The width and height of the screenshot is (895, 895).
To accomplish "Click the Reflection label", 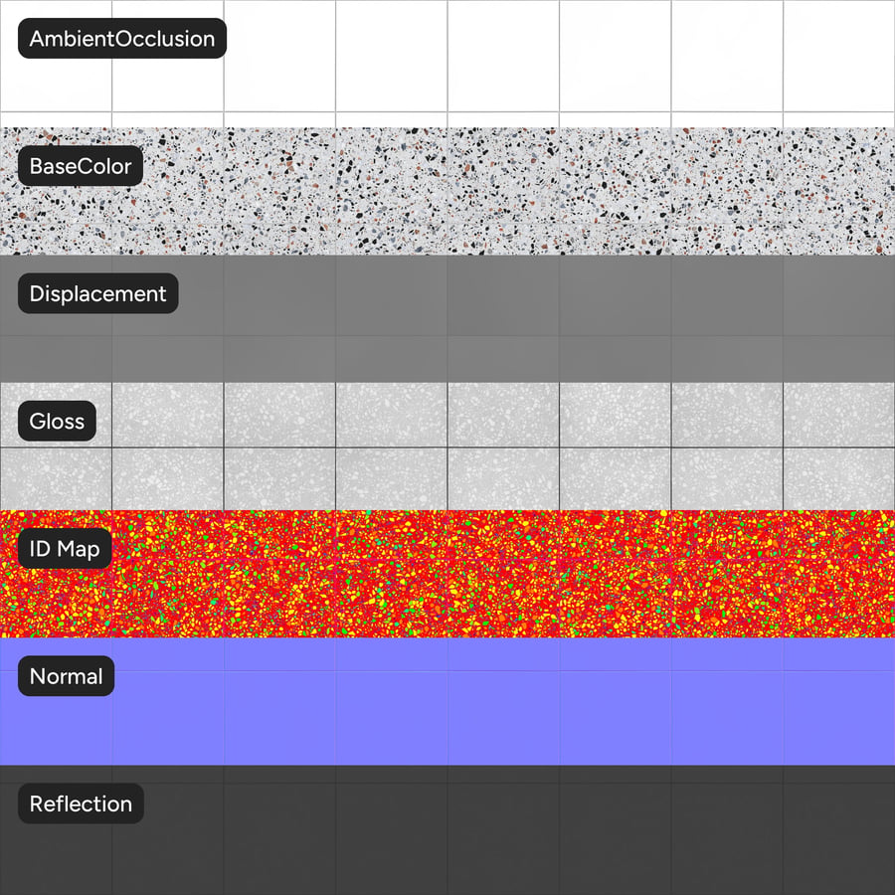I will tap(81, 804).
